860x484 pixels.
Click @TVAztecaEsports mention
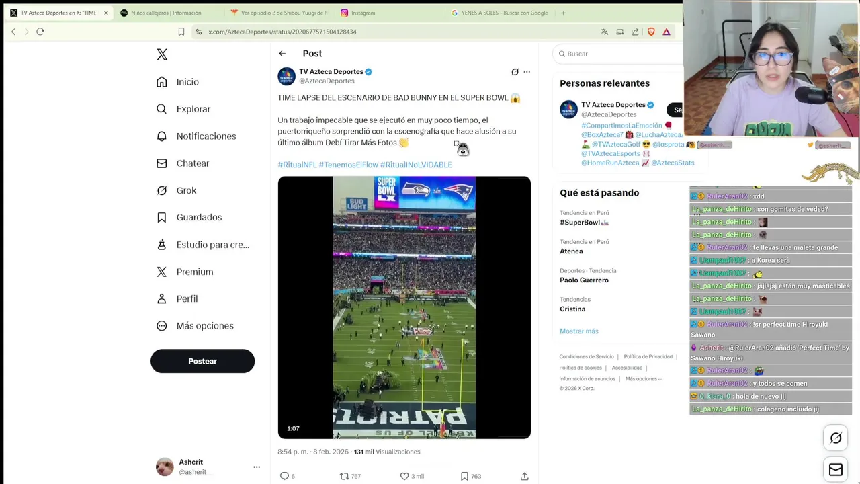610,154
